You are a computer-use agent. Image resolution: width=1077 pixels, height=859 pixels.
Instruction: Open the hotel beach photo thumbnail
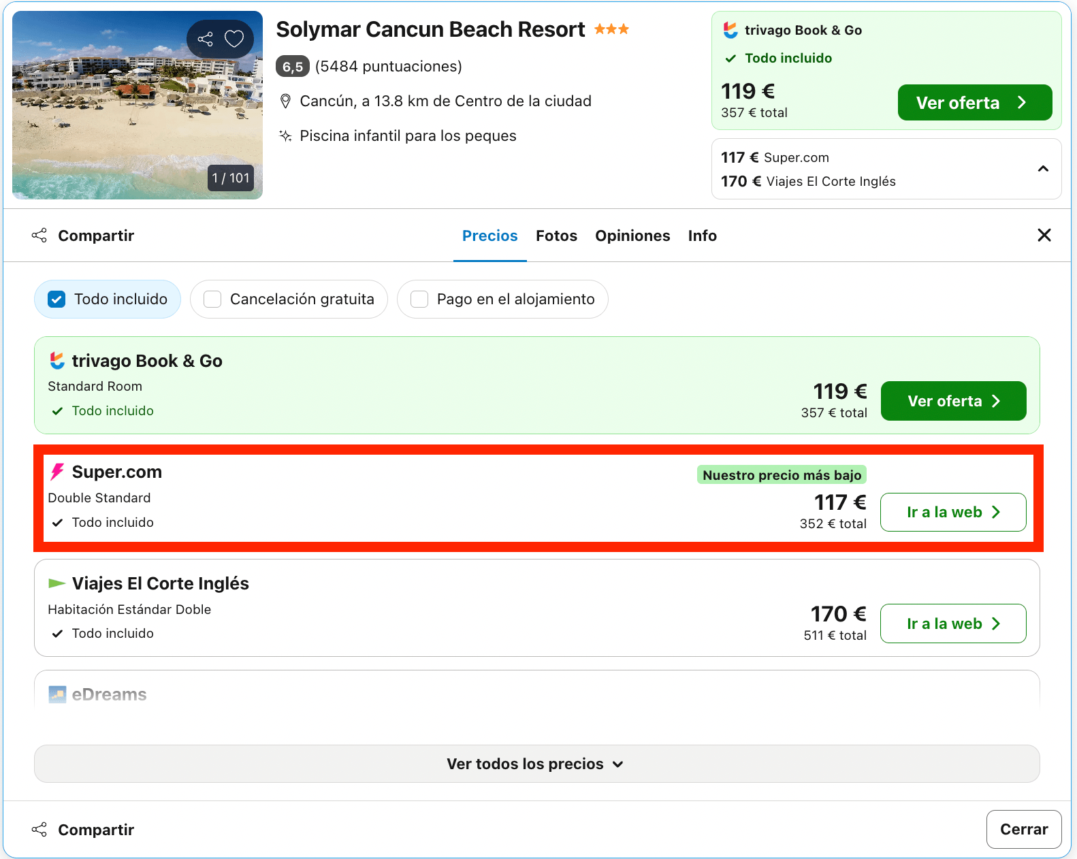138,105
